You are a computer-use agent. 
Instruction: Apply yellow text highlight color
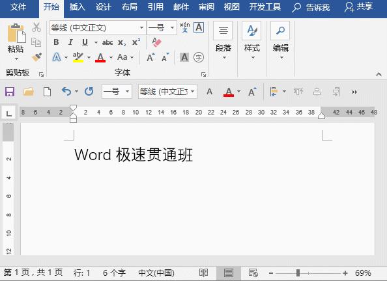78,57
